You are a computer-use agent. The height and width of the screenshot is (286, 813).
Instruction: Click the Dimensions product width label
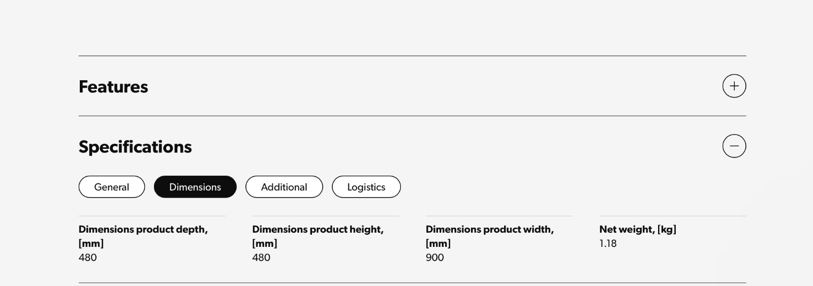pos(489,230)
